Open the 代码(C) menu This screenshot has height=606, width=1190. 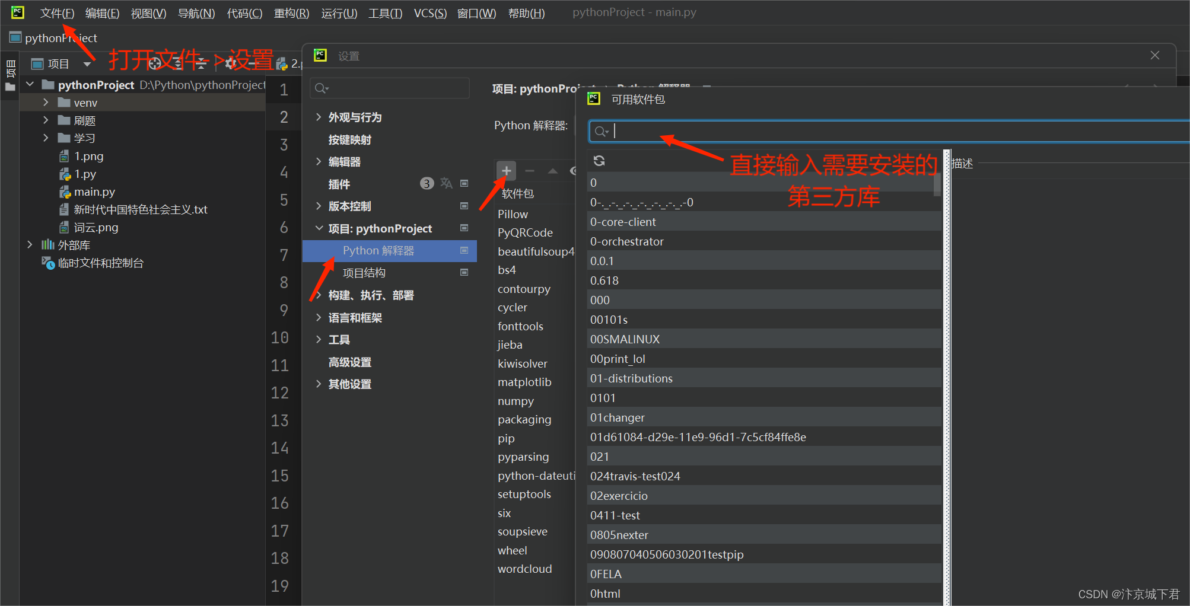click(x=244, y=13)
